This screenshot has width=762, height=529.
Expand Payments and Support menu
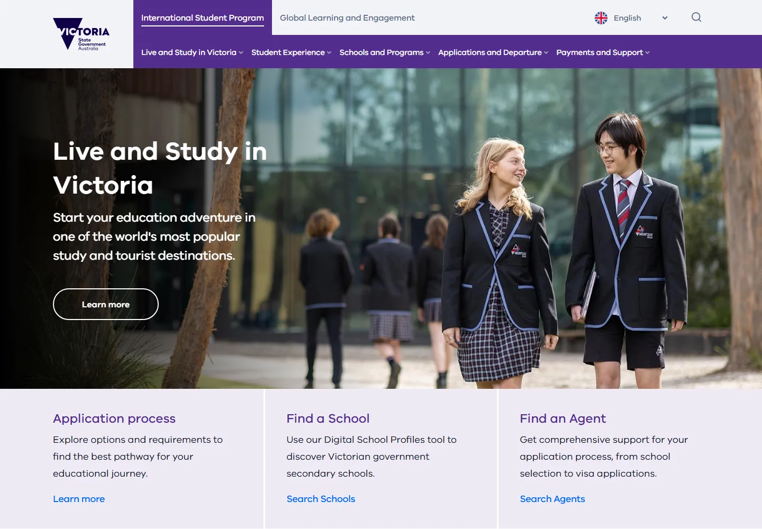coord(603,52)
